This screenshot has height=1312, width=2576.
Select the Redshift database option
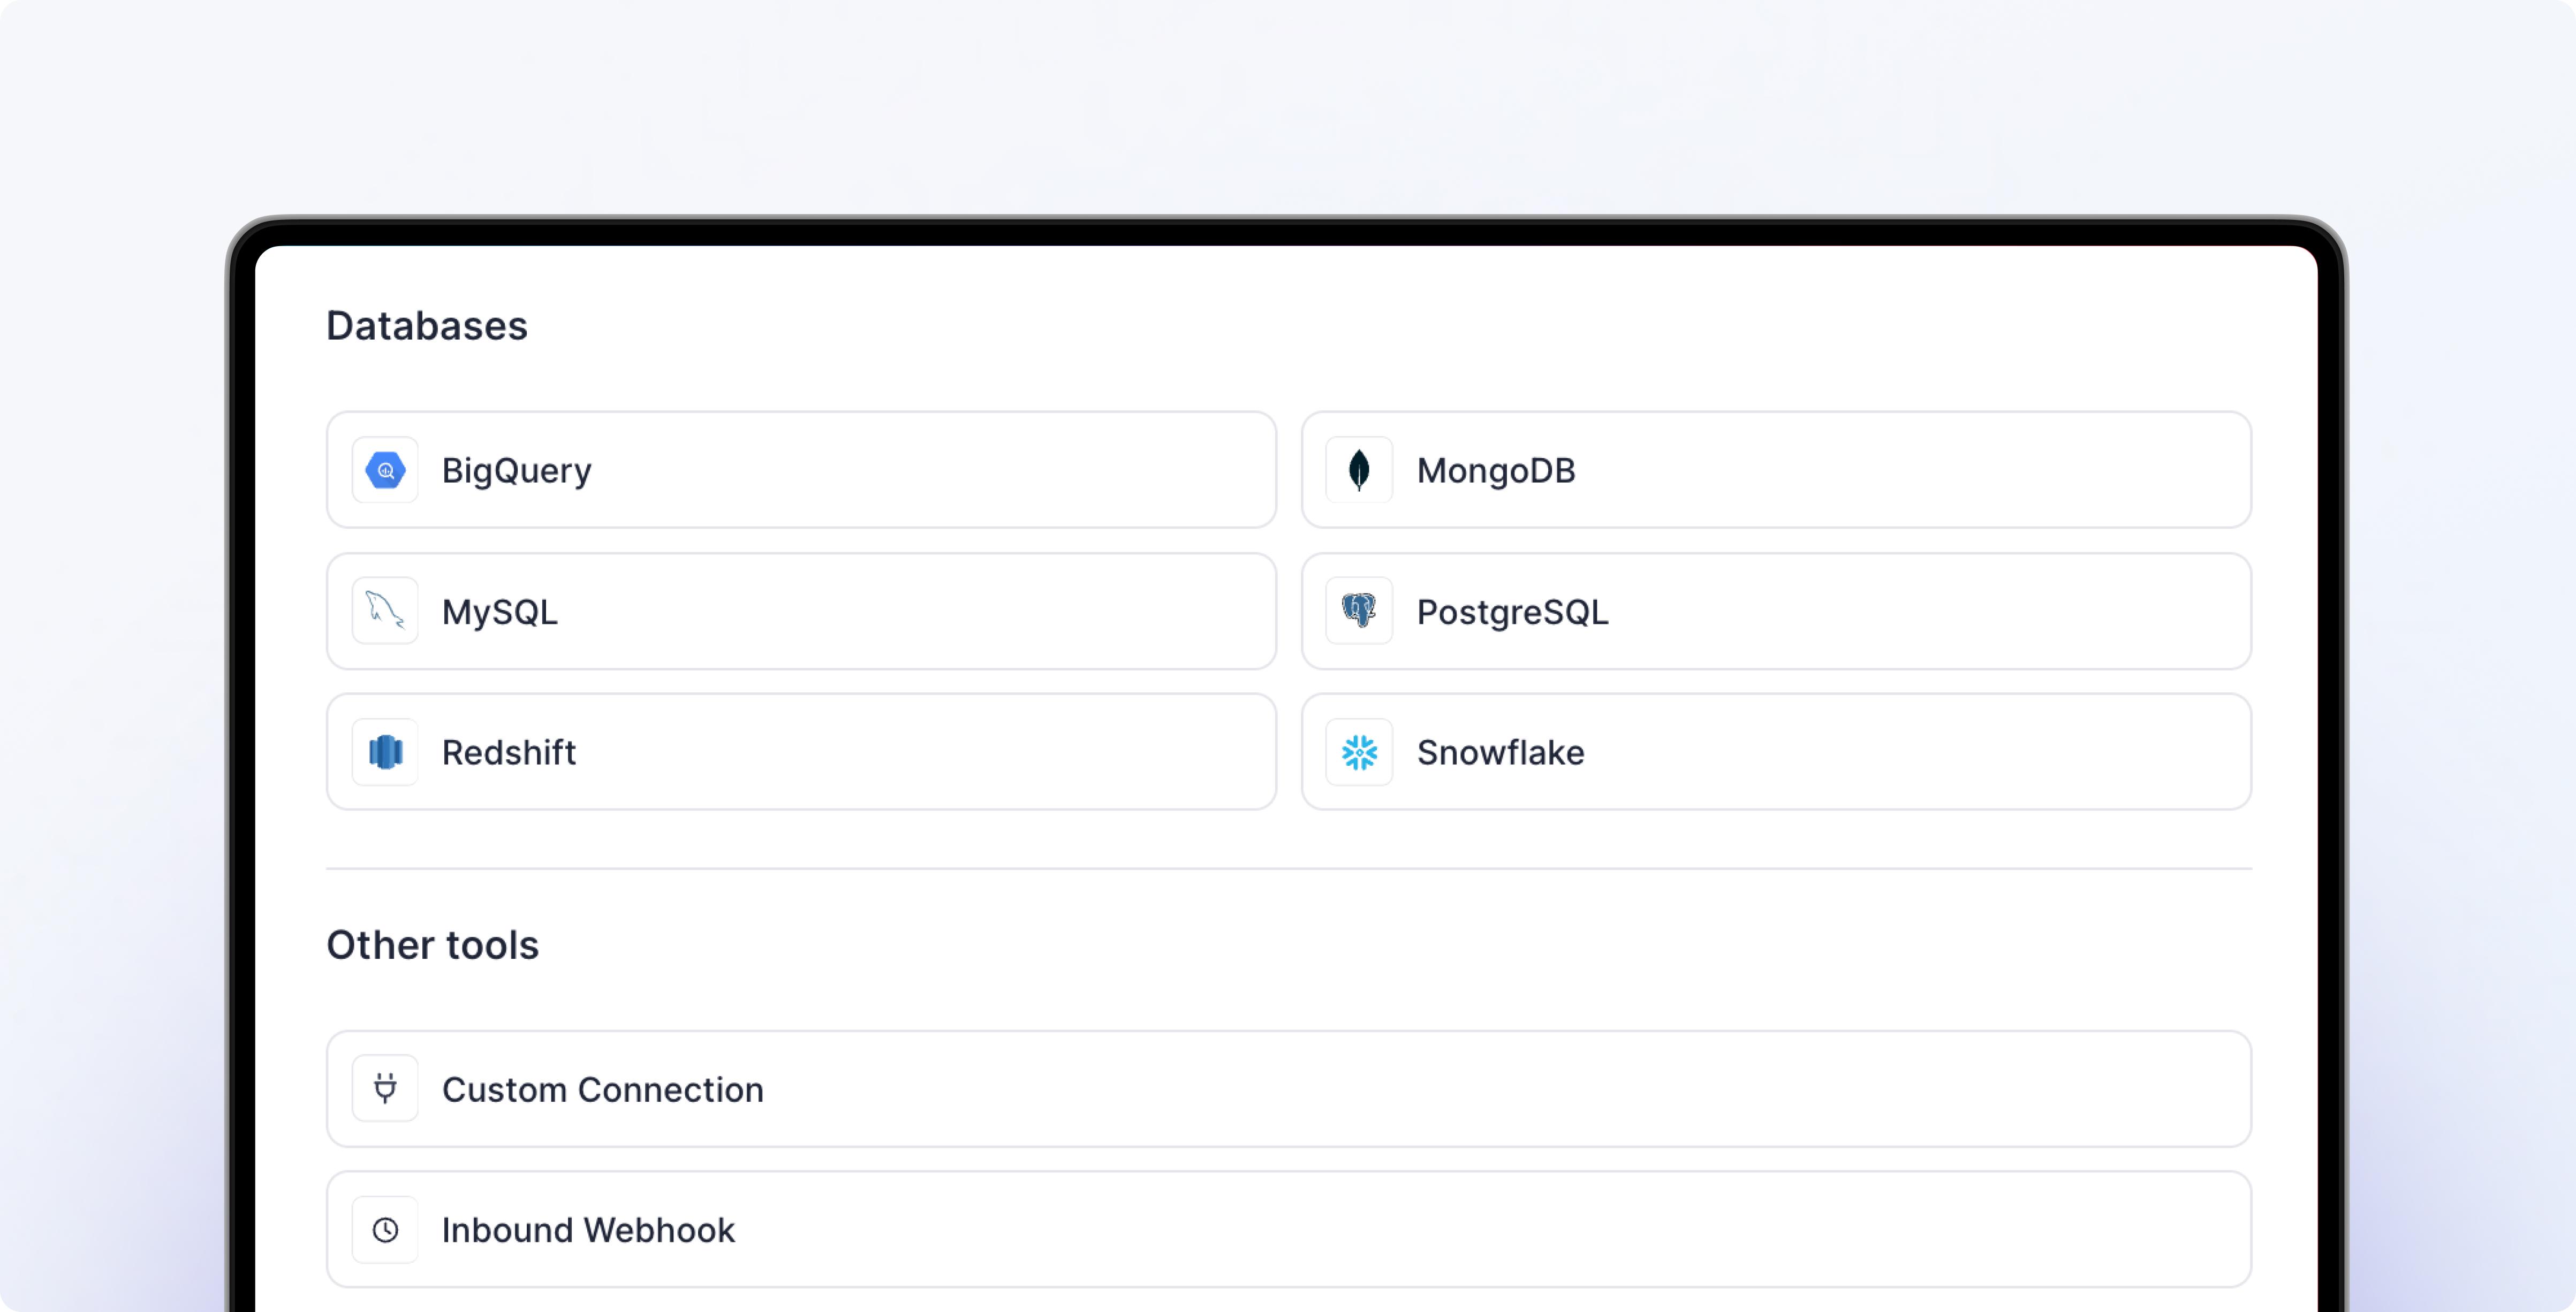800,751
